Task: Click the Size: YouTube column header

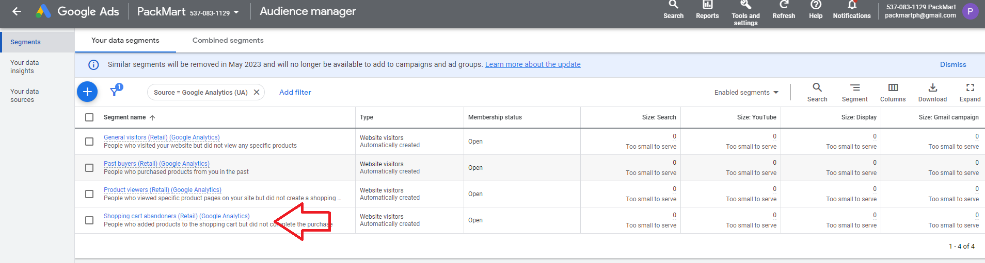Action: pyautogui.click(x=757, y=117)
